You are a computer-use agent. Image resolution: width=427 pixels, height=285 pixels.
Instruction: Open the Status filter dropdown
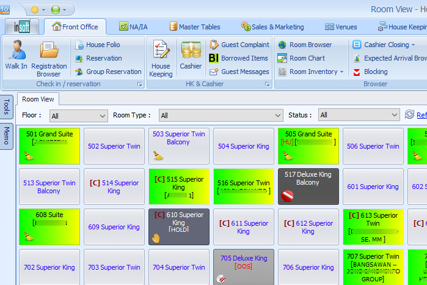point(393,116)
